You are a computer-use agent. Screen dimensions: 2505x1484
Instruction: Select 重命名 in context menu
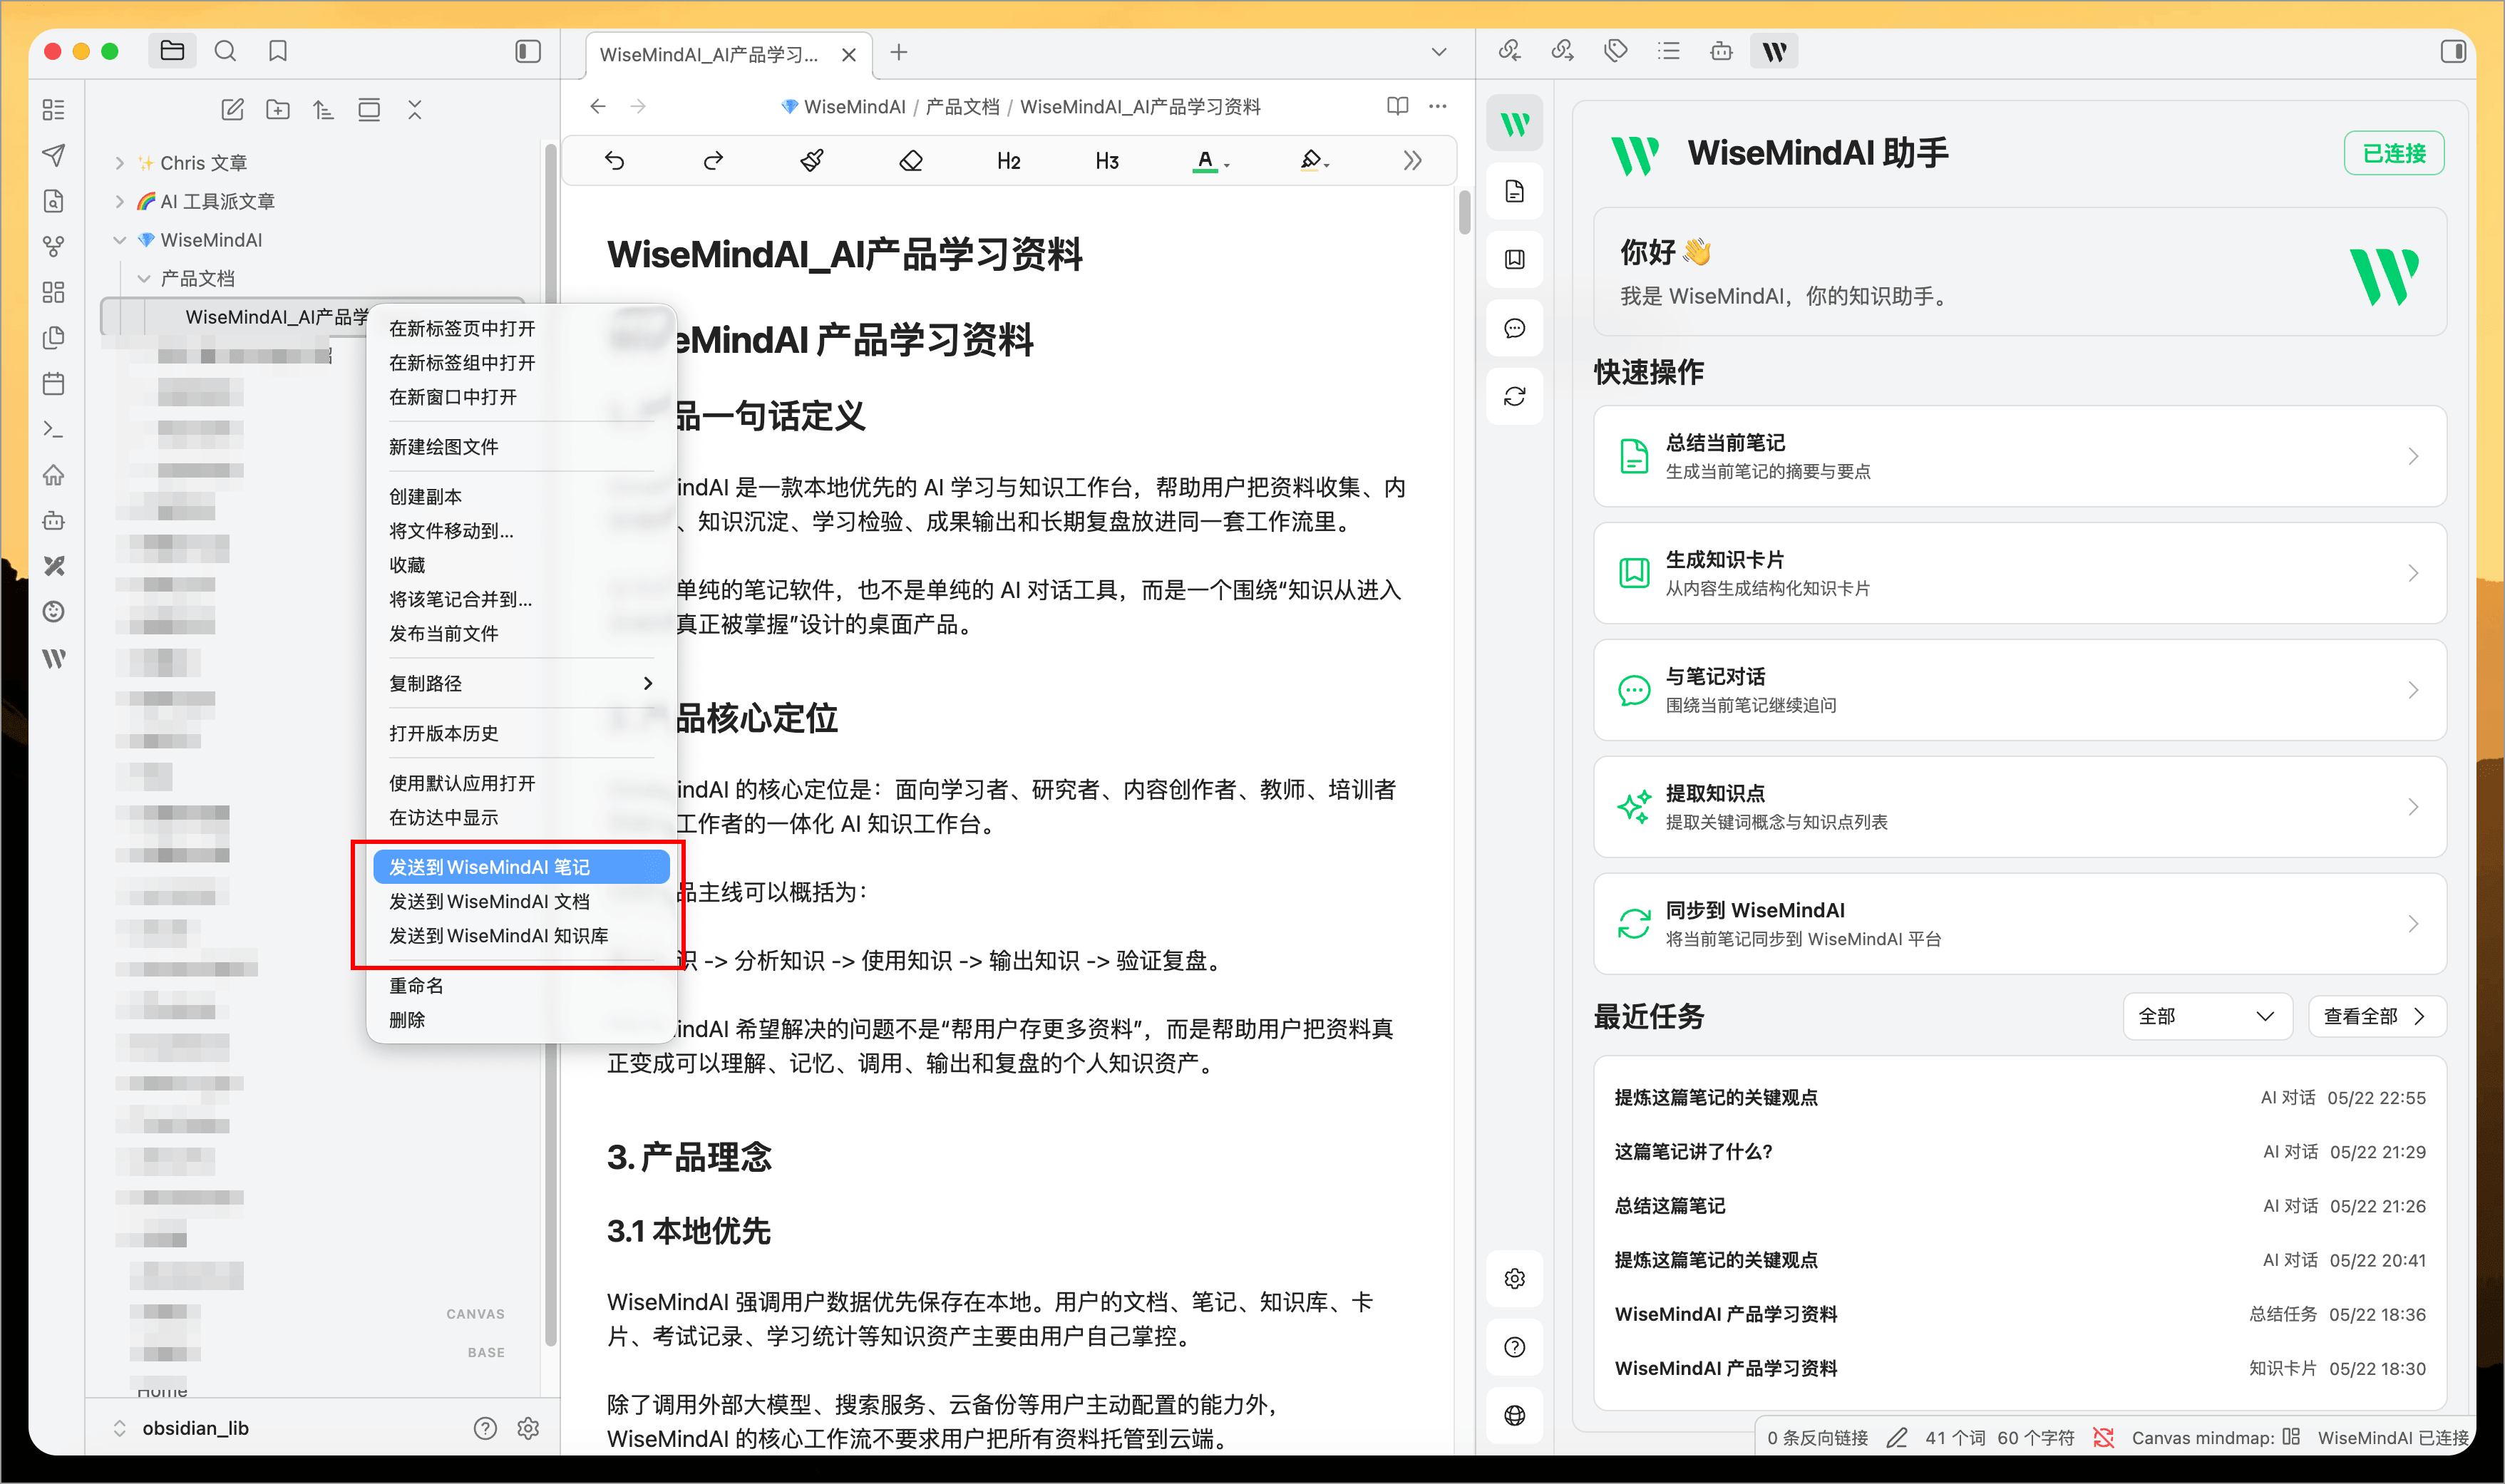(x=521, y=986)
